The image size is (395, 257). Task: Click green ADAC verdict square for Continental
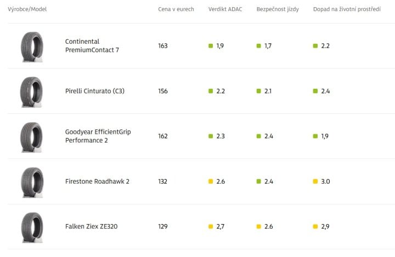[211, 46]
